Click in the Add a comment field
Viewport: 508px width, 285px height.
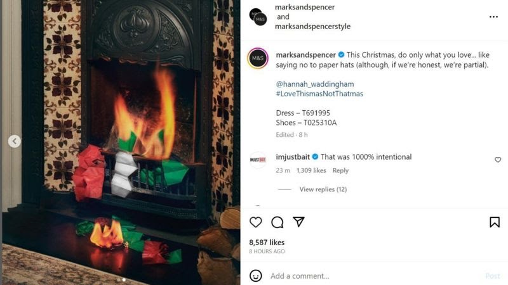(373, 276)
